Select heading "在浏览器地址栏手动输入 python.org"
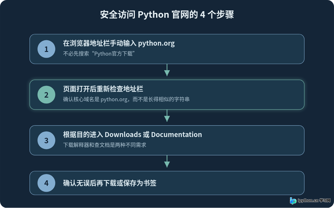Image resolution: width=334 pixels, height=208 pixels. [119, 43]
